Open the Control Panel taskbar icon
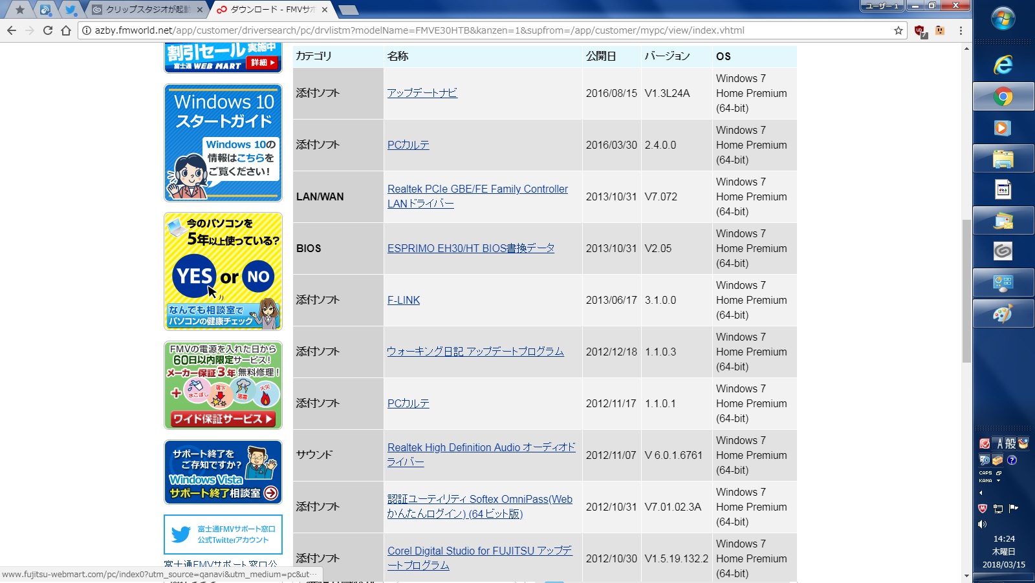Viewport: 1035px width, 583px height. pyautogui.click(x=1003, y=282)
